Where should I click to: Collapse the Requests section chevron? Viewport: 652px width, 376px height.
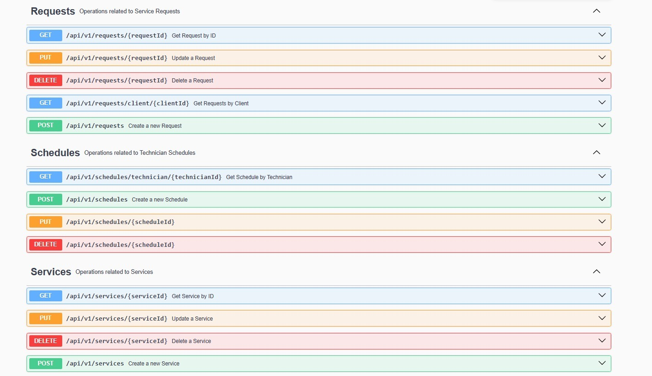[596, 11]
